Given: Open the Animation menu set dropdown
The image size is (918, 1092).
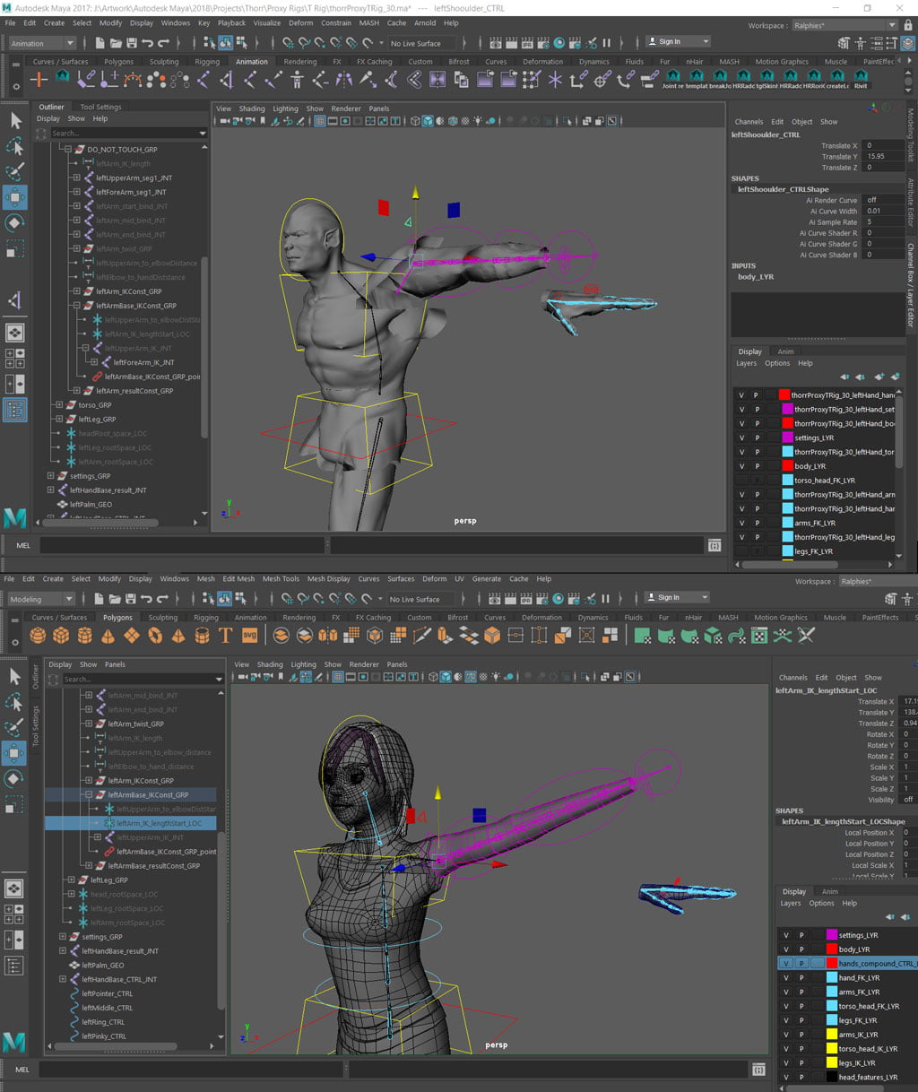Looking at the screenshot, I should (42, 43).
